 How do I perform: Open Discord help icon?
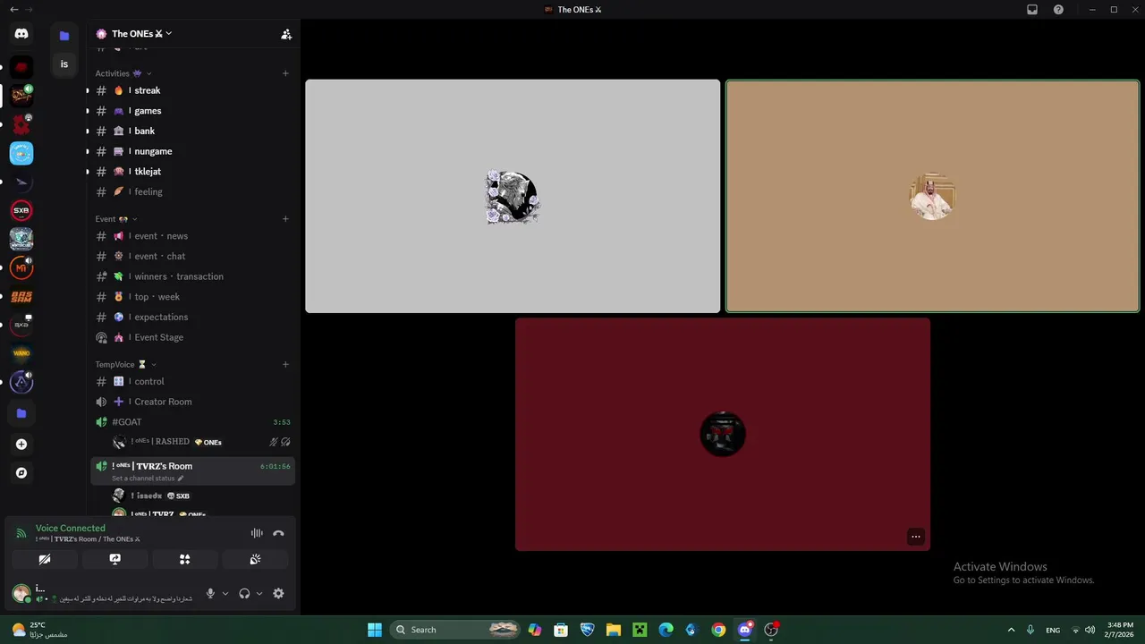(x=1058, y=10)
